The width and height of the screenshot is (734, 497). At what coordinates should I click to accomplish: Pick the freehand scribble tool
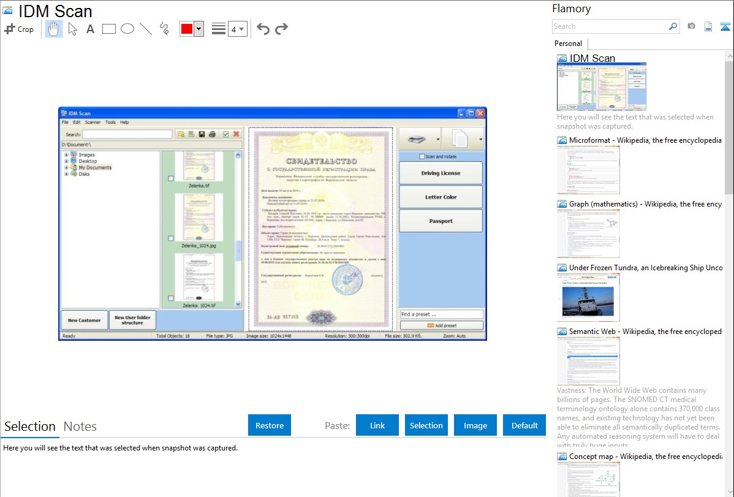point(164,29)
